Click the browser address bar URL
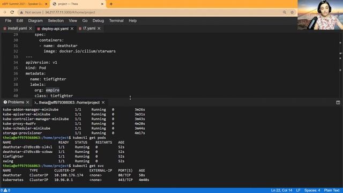Screen dimensions: 343x193 point(70,12)
